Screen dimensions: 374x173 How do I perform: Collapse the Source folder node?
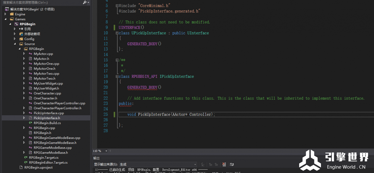tap(15, 44)
